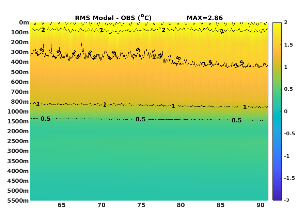Pick the '2000m' depth axis label
The height and width of the screenshot is (223, 298).
[18, 131]
